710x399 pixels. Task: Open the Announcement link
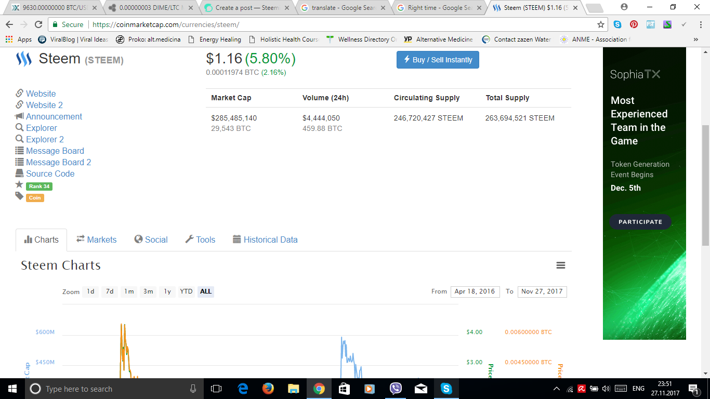pos(54,116)
